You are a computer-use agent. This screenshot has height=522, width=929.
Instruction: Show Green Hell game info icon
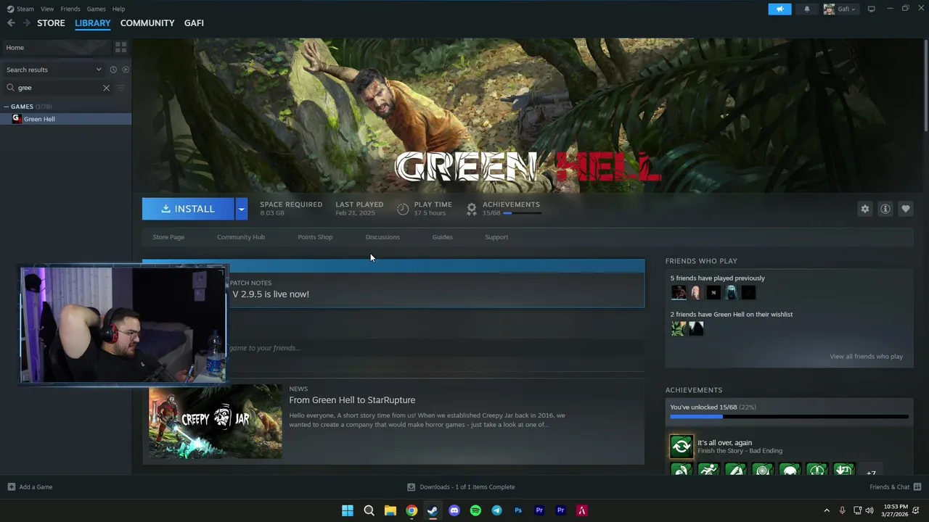pyautogui.click(x=885, y=209)
